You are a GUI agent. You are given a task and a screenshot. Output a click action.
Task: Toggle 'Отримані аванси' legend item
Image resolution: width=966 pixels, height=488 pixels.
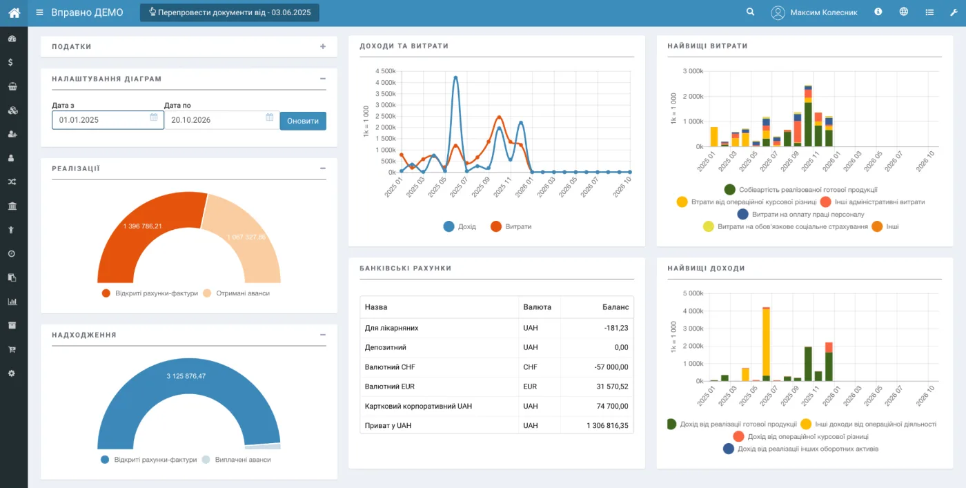(x=236, y=293)
